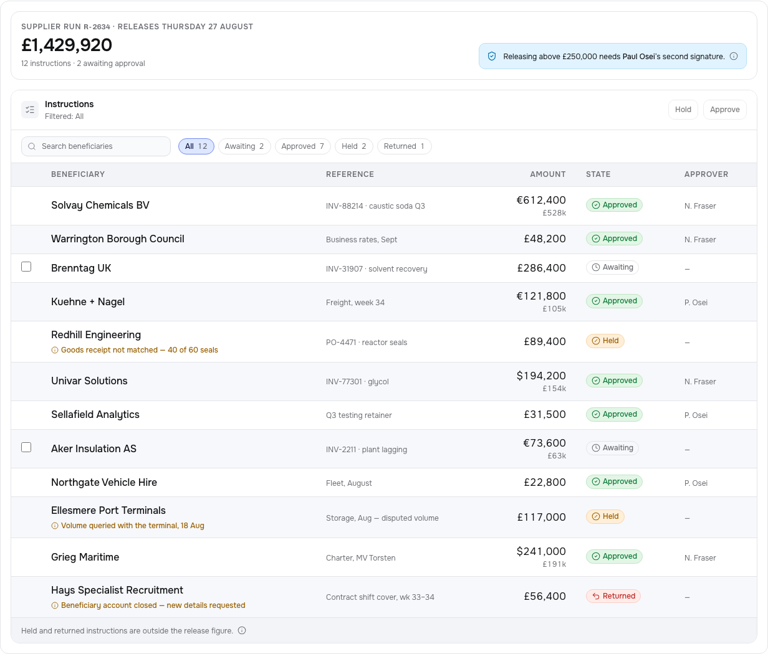This screenshot has height=654, width=768.
Task: Open Sellafield Analytics beneficiary
Action: (x=95, y=415)
